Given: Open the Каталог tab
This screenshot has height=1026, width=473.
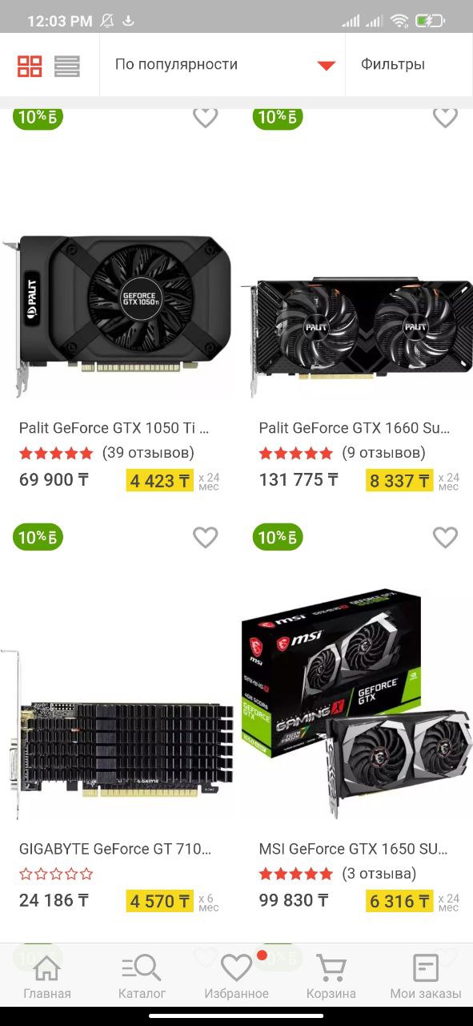Looking at the screenshot, I should 142,976.
